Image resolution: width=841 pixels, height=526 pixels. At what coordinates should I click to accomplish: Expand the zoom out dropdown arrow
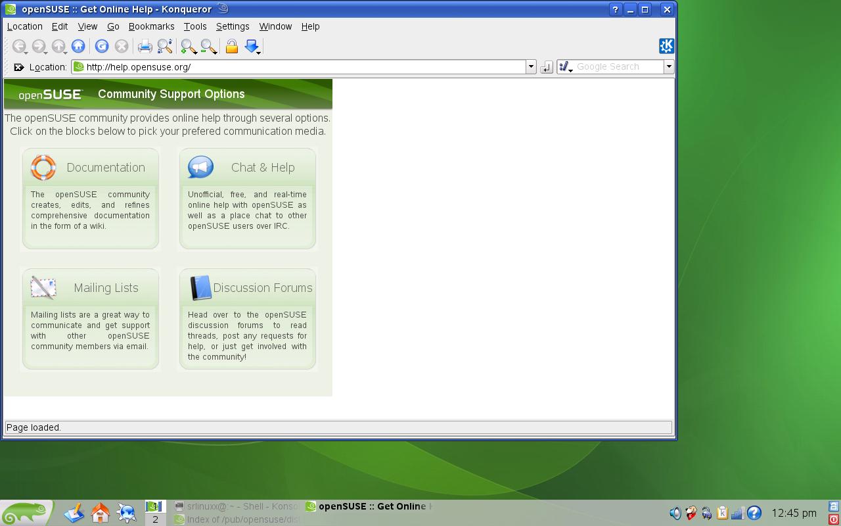216,52
